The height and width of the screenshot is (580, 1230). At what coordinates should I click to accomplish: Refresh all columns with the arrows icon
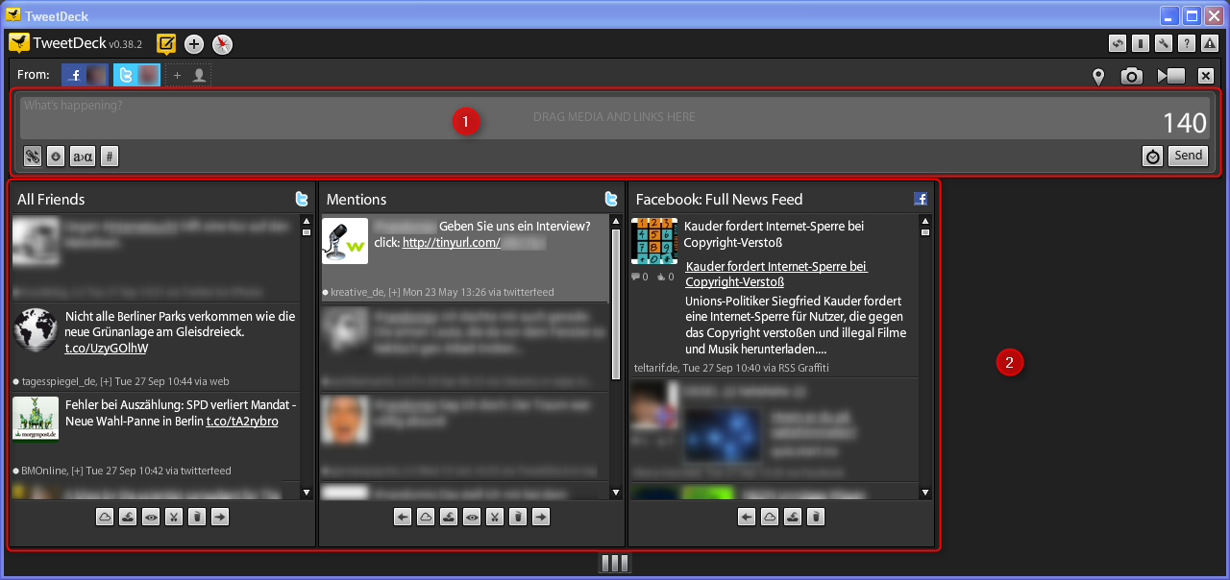(x=1117, y=43)
